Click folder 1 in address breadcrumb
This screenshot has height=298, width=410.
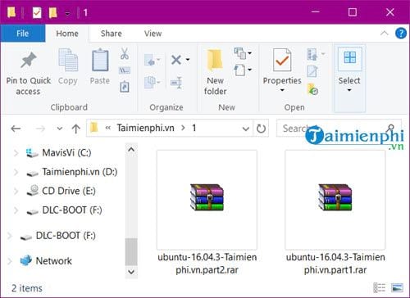(x=194, y=128)
